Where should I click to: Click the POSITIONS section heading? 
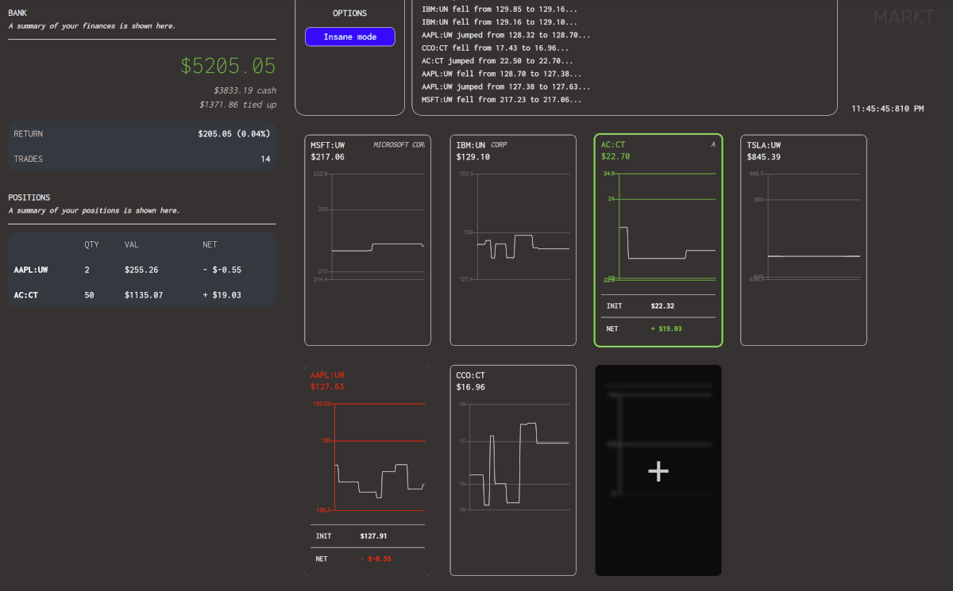[29, 198]
